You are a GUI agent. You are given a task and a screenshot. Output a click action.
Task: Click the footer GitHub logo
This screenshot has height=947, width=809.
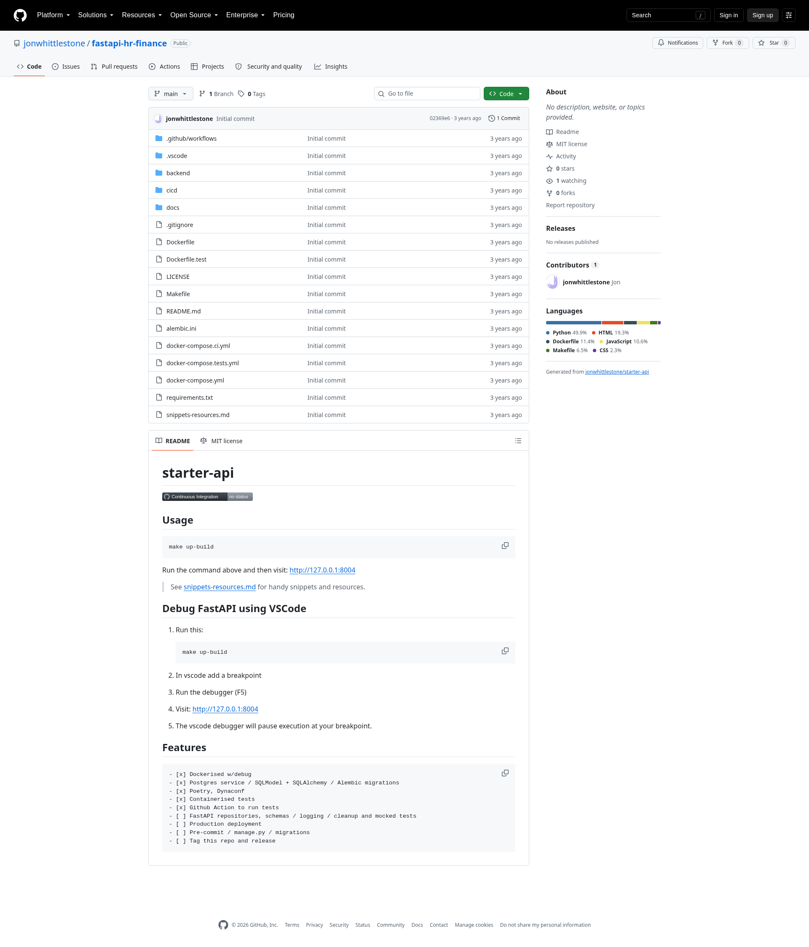pyautogui.click(x=223, y=925)
